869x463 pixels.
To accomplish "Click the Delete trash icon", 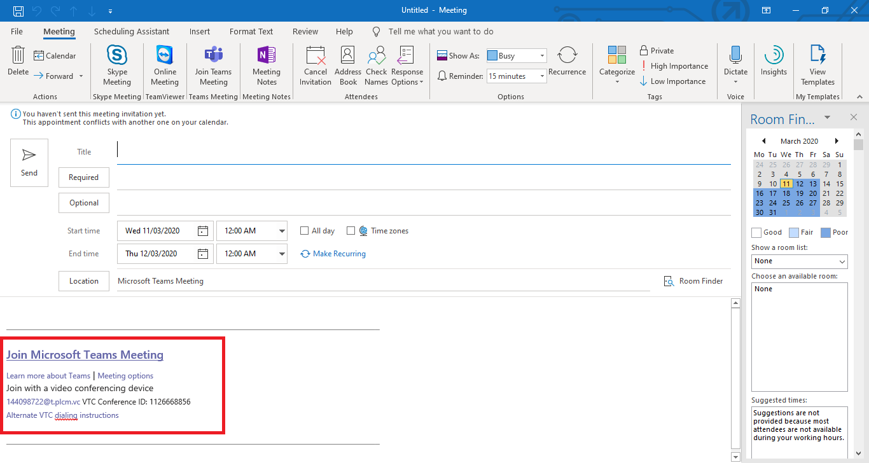I will (x=18, y=61).
